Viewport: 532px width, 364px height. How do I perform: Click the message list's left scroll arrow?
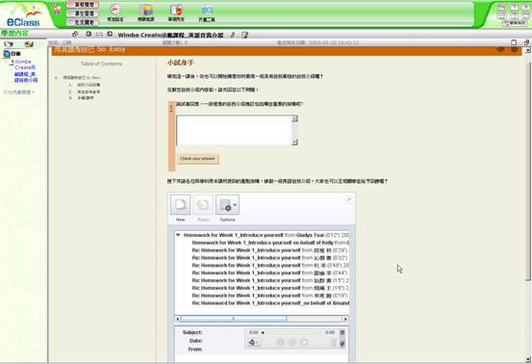pyautogui.click(x=177, y=319)
